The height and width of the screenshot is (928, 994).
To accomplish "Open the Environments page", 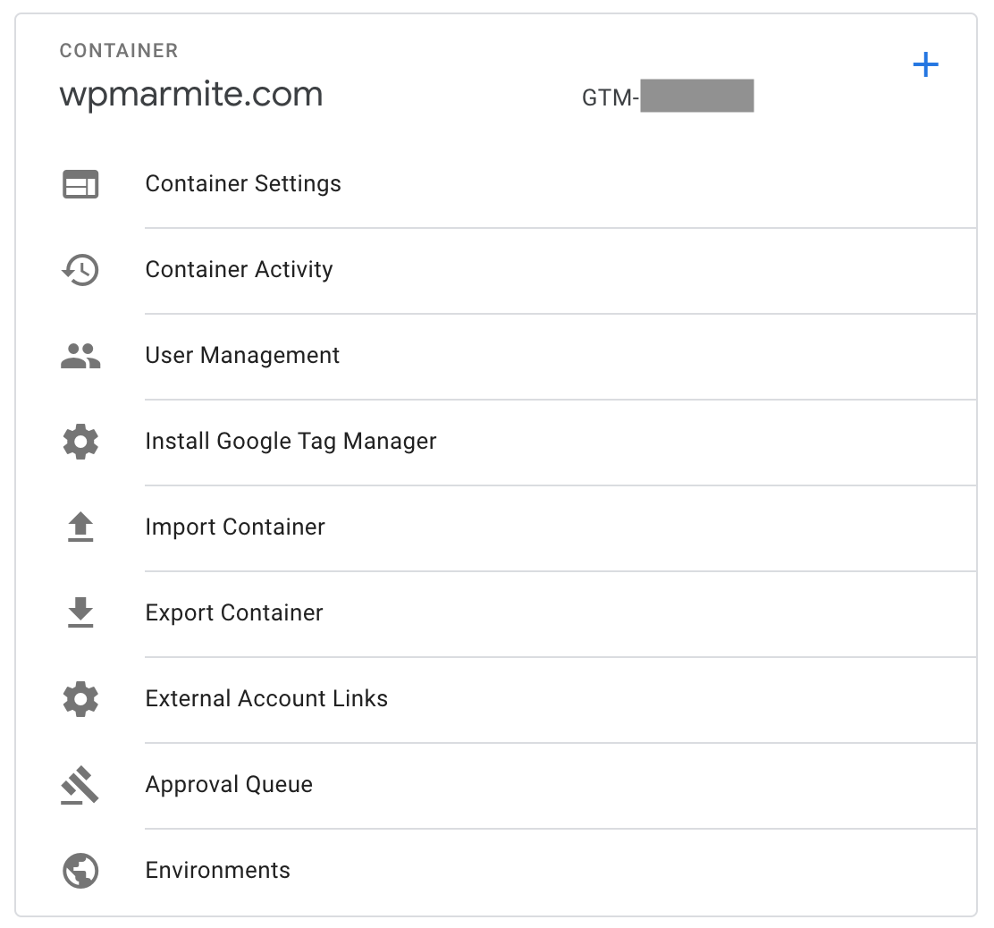I will point(217,871).
